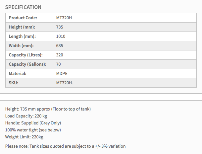Click the Width (mm) row label
Image resolution: width=202 pixels, height=154 pixels.
(21, 45)
